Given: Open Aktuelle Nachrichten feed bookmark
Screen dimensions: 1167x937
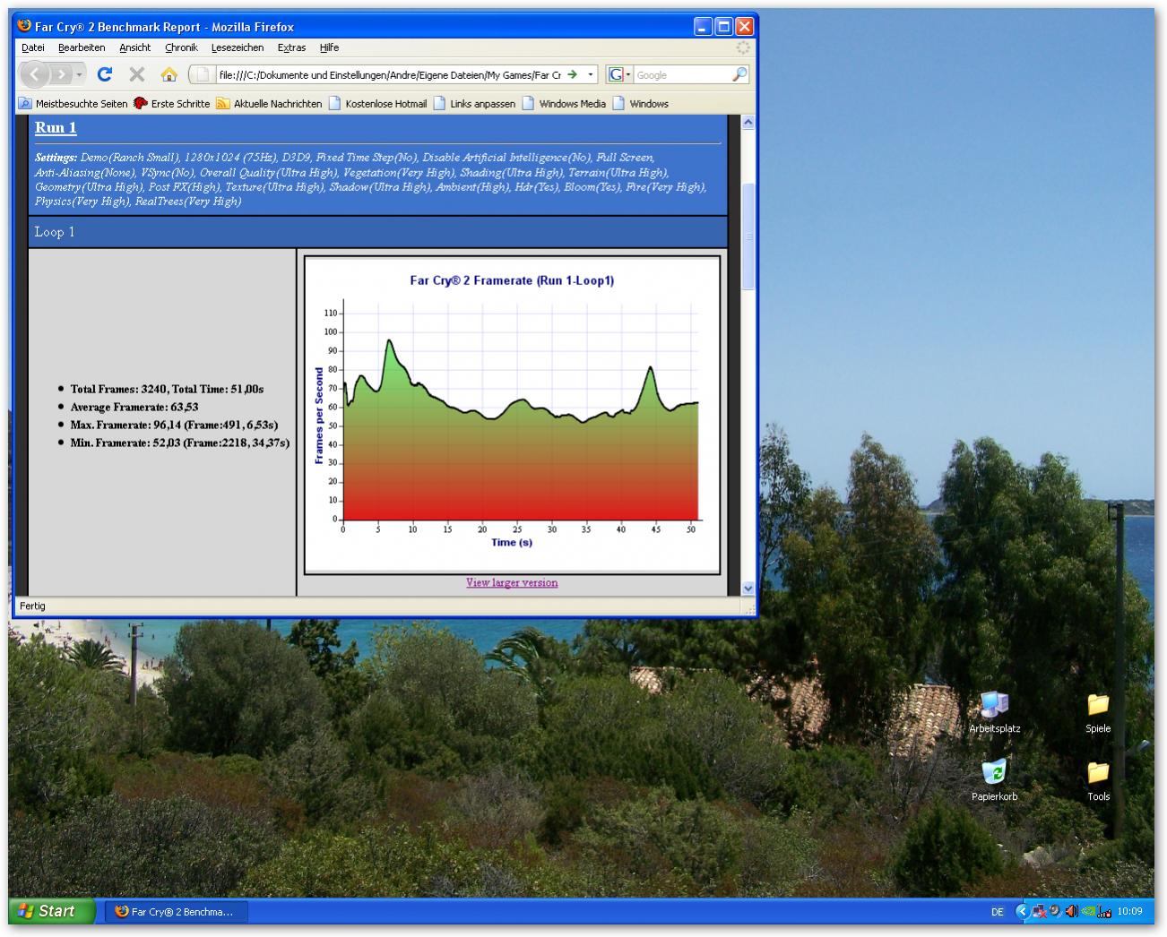Looking at the screenshot, I should pos(269,104).
